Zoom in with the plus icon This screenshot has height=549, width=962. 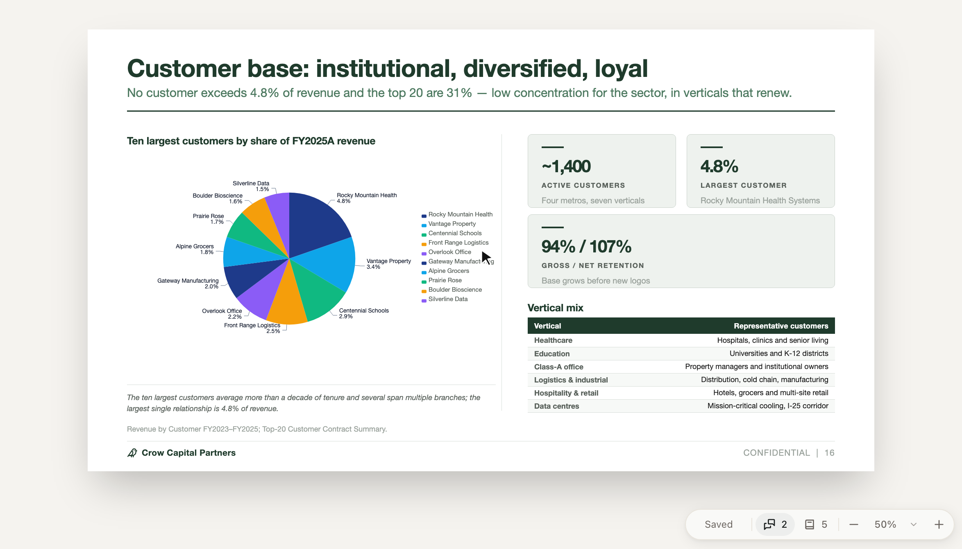(x=939, y=524)
